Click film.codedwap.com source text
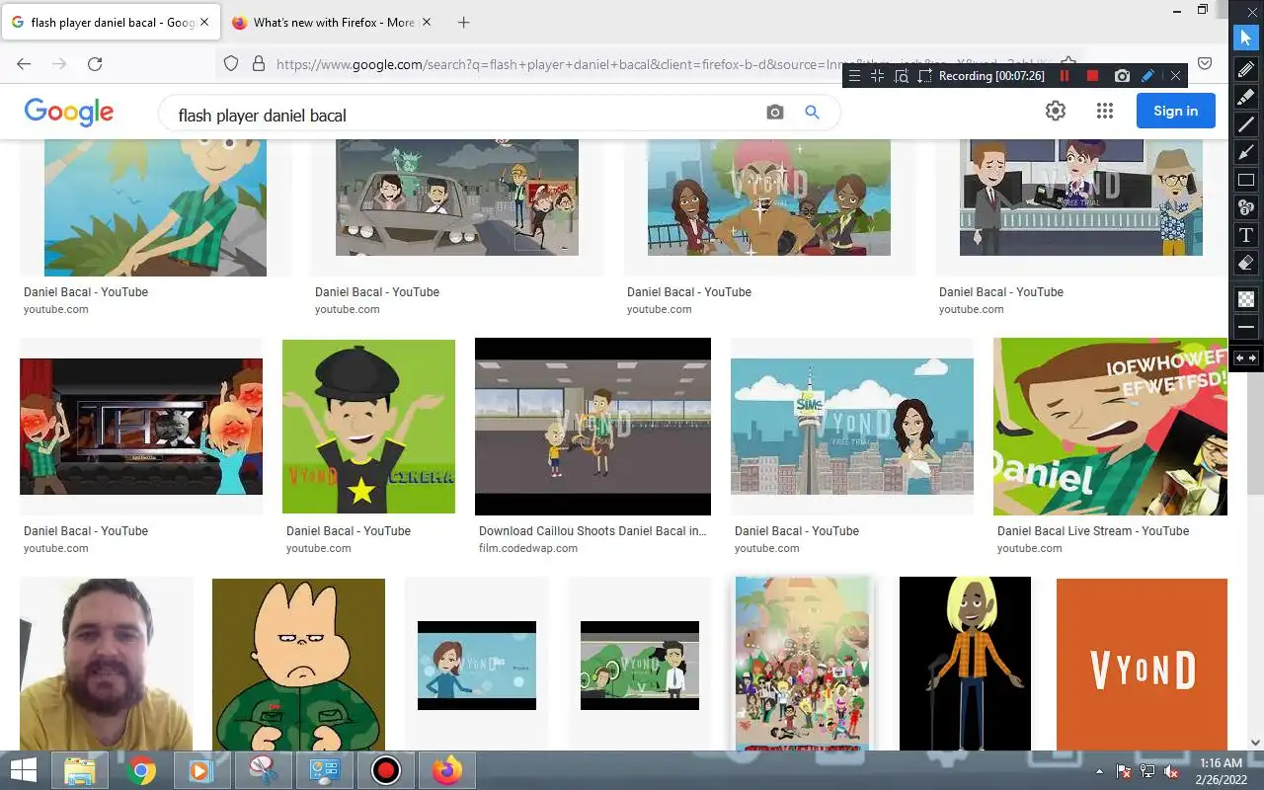 (x=528, y=548)
